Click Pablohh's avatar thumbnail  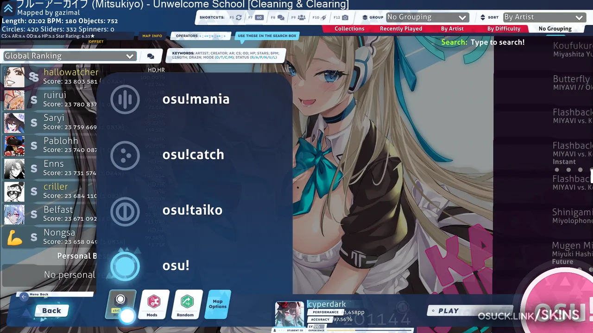[x=14, y=146]
